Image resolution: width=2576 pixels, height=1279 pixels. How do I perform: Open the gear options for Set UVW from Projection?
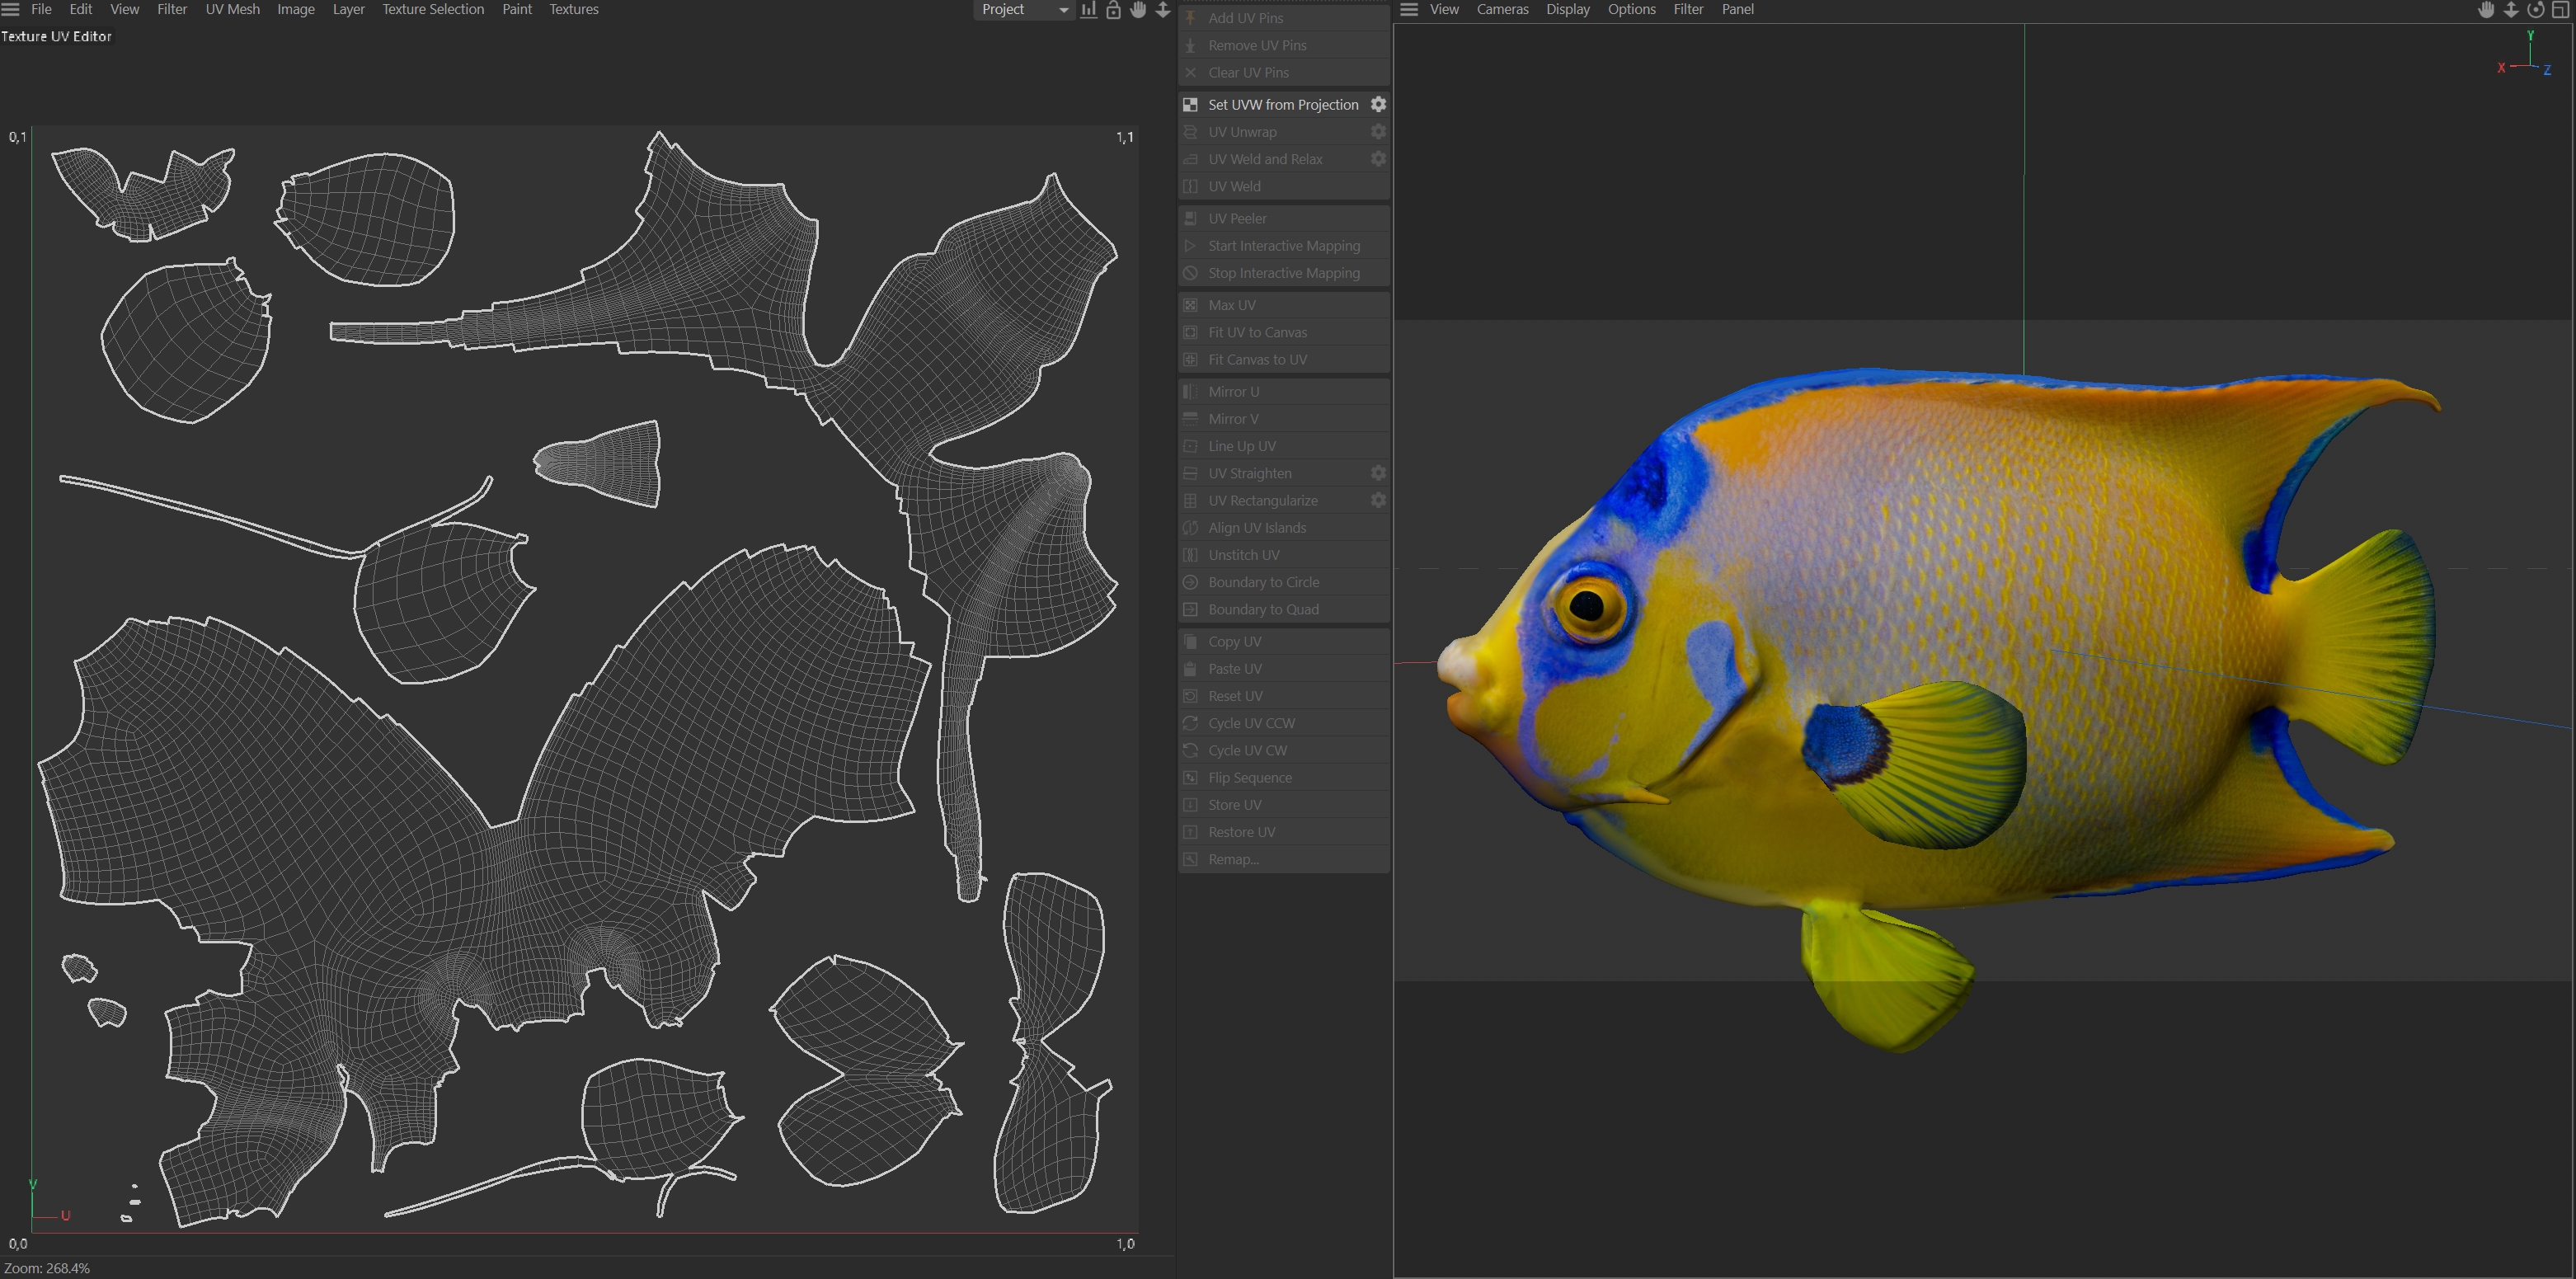(1378, 105)
